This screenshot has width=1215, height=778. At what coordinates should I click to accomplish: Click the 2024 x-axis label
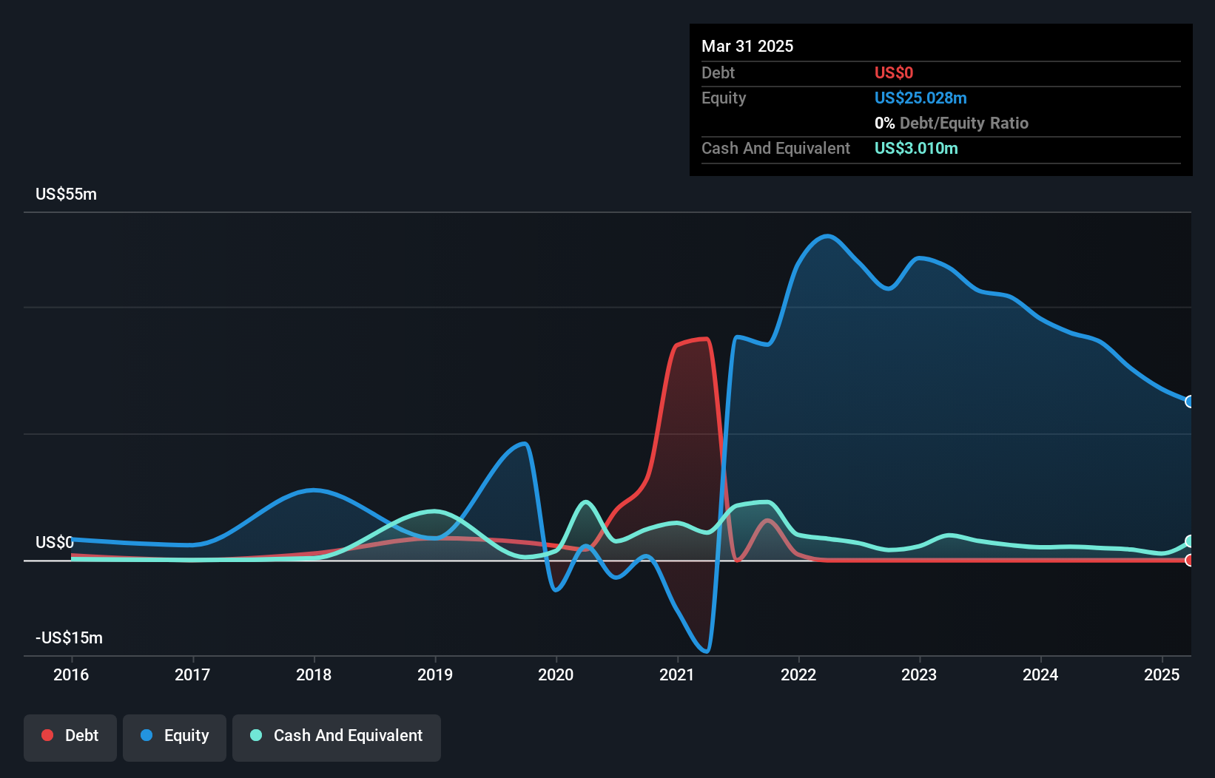[1040, 674]
